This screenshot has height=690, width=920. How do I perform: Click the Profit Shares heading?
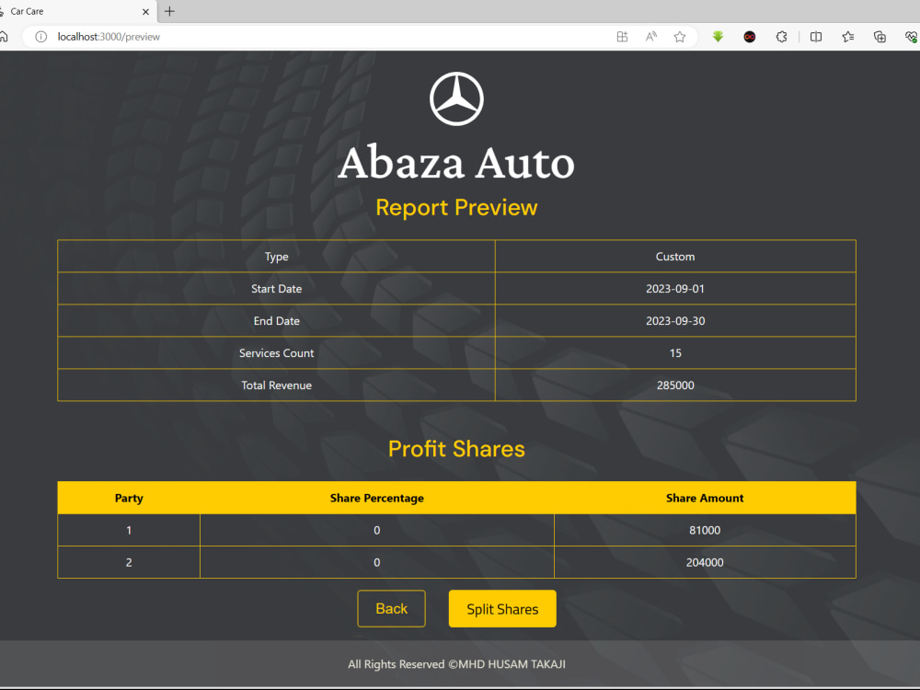456,449
